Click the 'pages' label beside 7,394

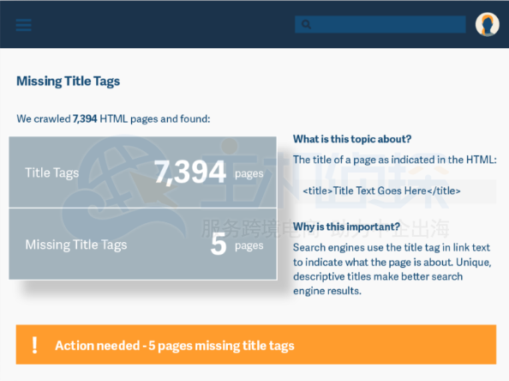(x=249, y=174)
